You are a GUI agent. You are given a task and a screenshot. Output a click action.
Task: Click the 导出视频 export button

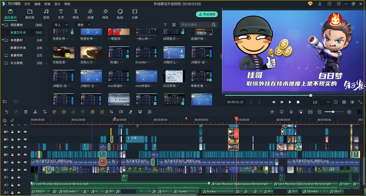pyautogui.click(x=207, y=14)
